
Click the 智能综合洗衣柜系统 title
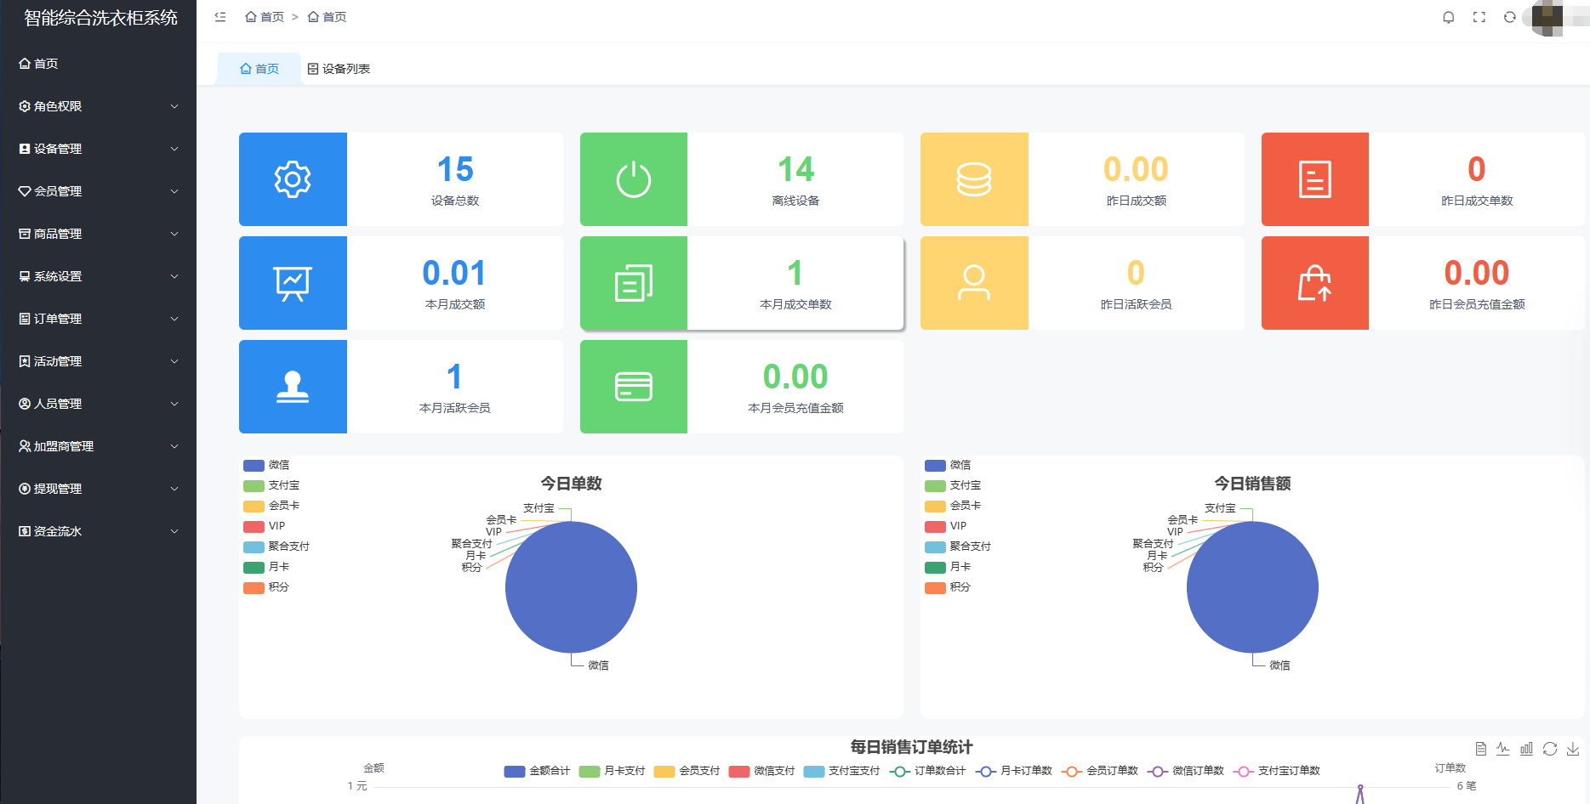click(100, 18)
